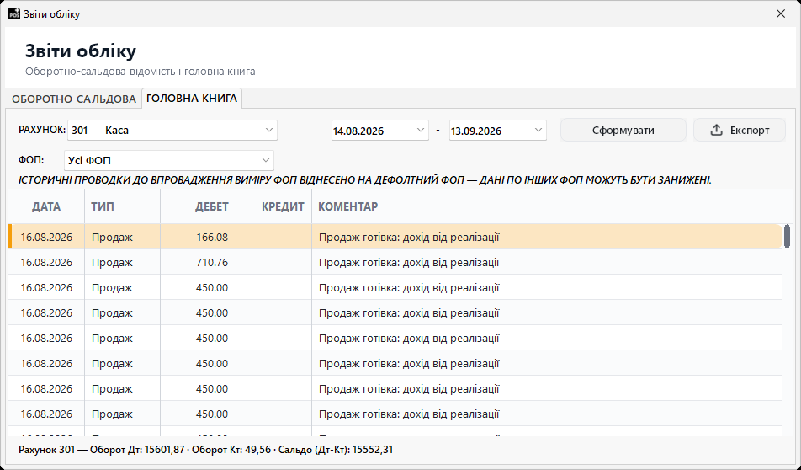Screen dimensions: 801x470
Task: Click the warning text about ІСТОРИЧНІ ПРОВОДКИ
Action: [365, 180]
